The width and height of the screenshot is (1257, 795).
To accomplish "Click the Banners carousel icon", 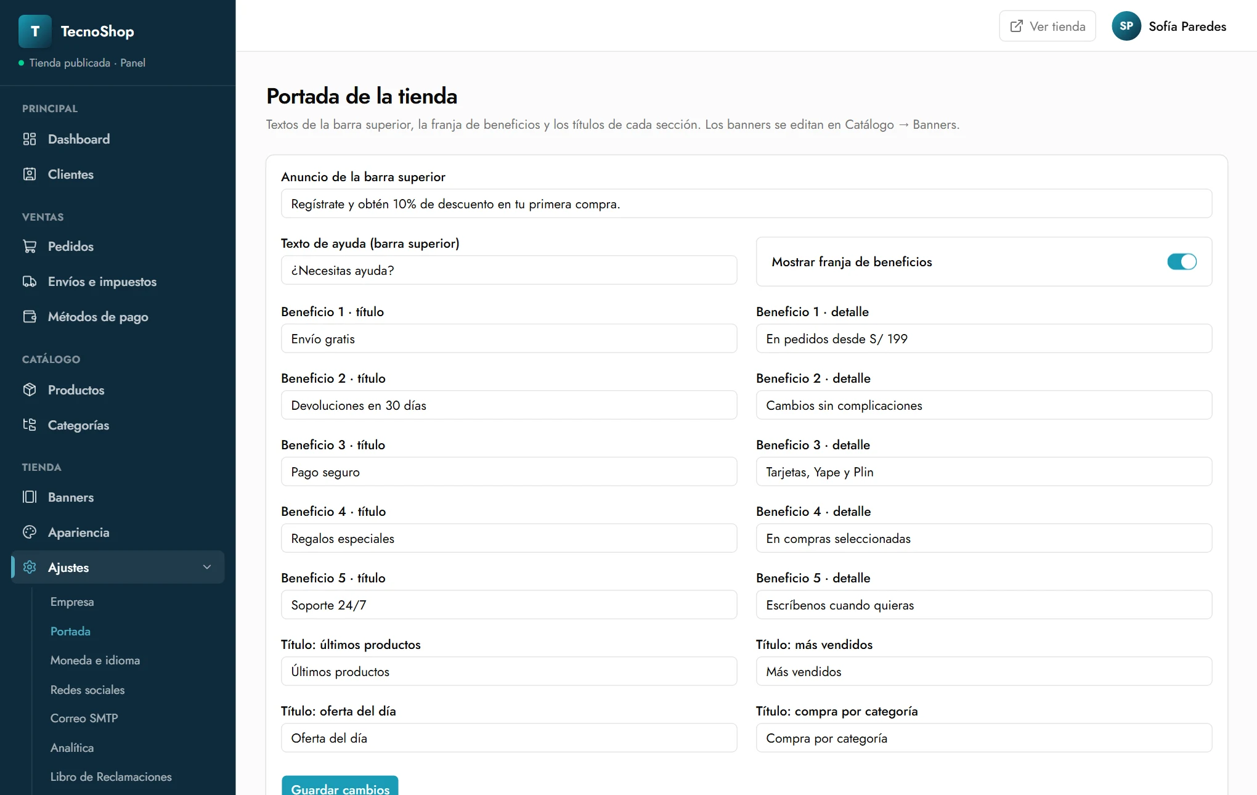I will coord(30,497).
